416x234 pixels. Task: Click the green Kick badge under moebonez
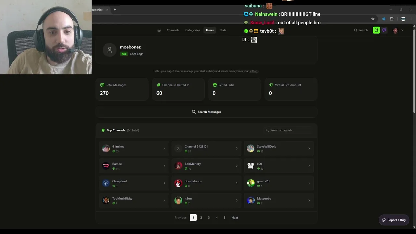coord(124,54)
